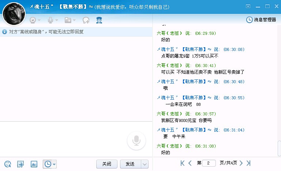Jump to the first history page

click(183, 163)
